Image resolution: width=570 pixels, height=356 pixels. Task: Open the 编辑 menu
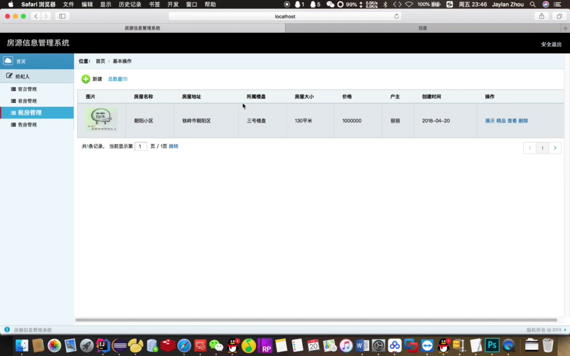[x=87, y=5]
